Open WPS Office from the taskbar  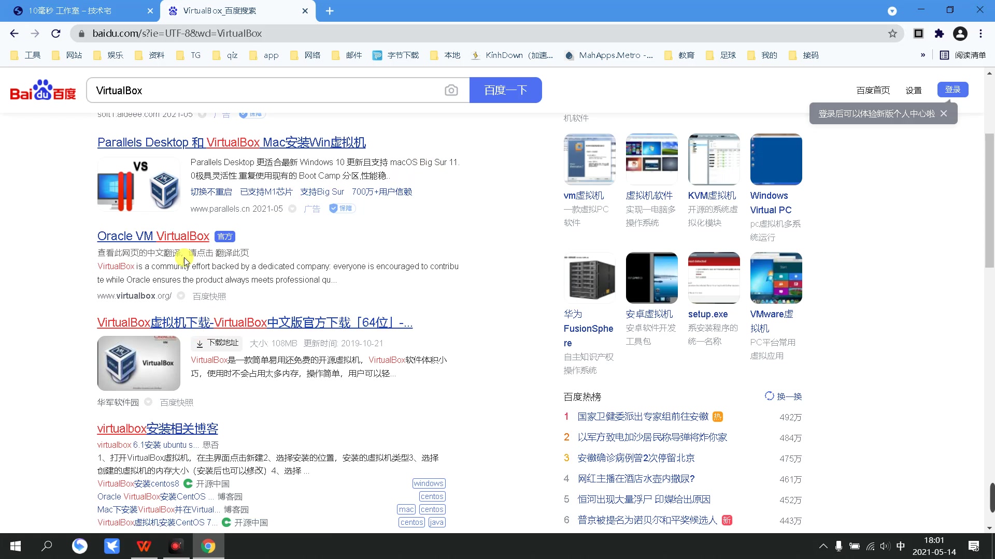(x=144, y=546)
